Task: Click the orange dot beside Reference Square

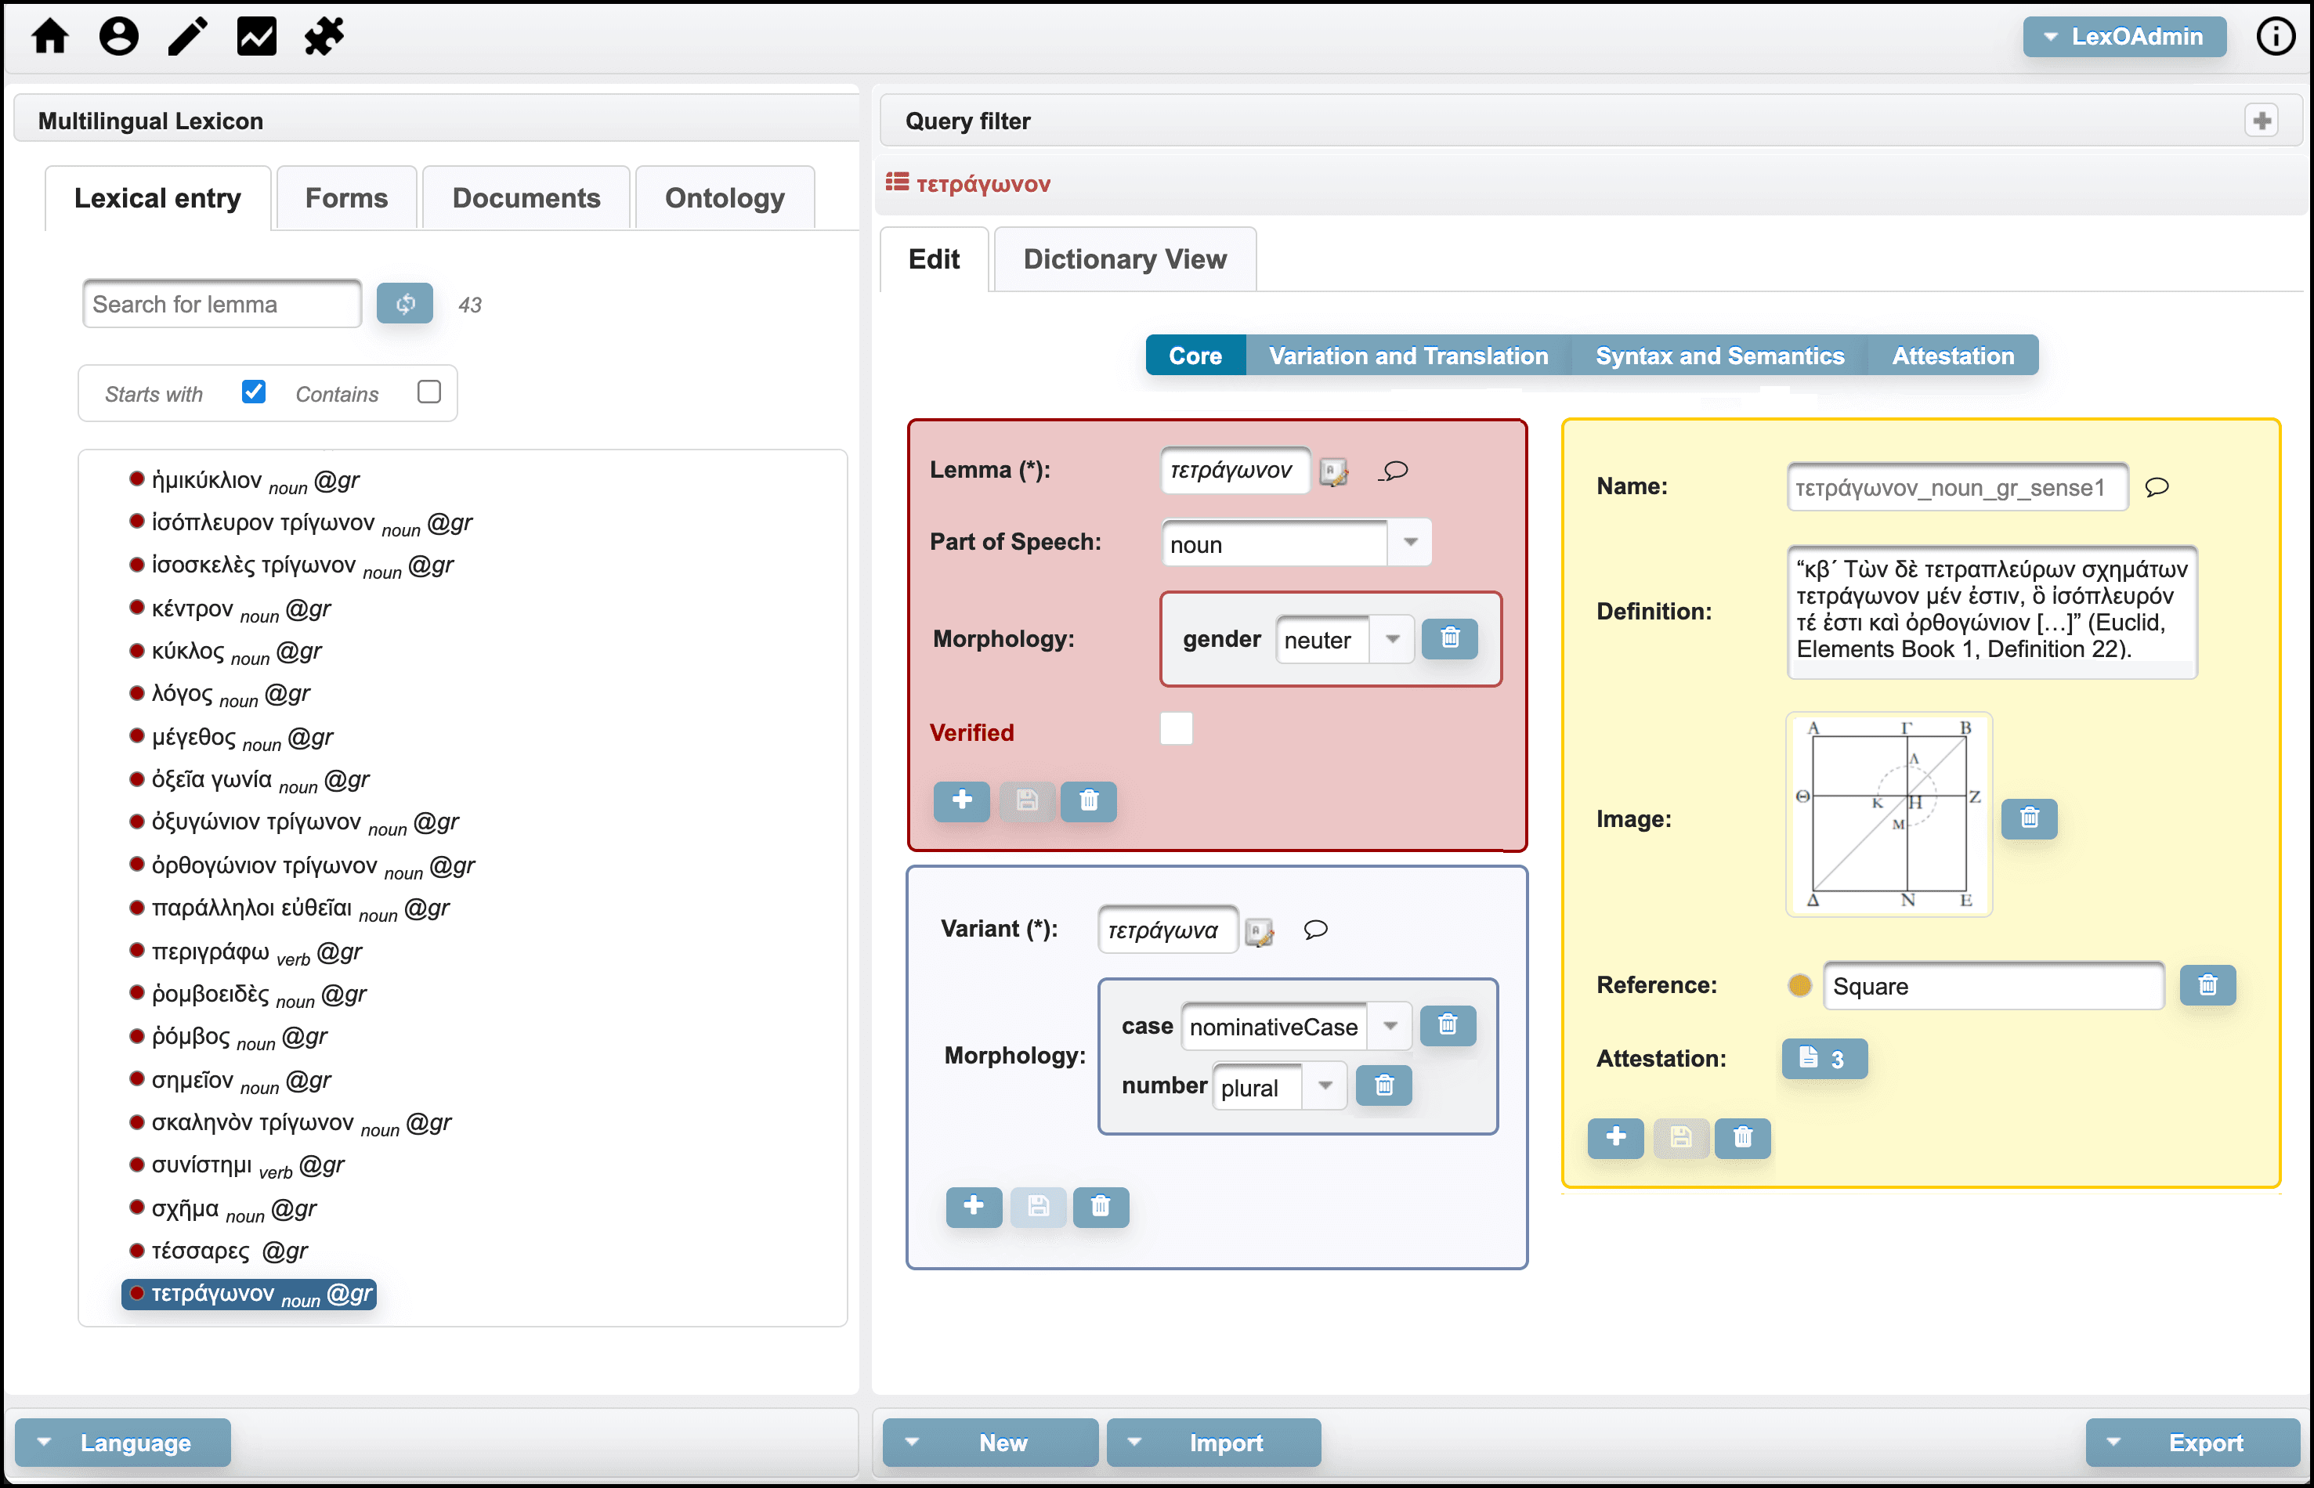Action: coord(1799,985)
